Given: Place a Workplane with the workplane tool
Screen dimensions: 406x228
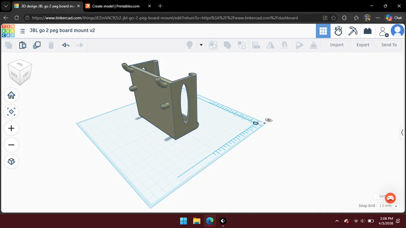Looking at the screenshot, I should pos(300,45).
